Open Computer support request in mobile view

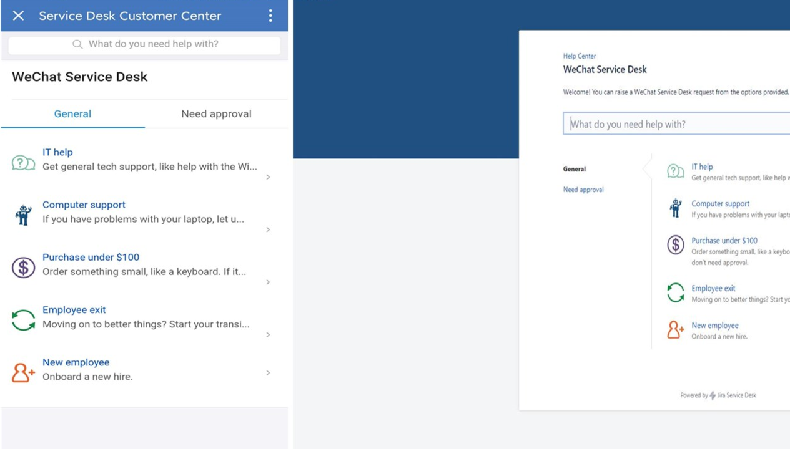pos(84,205)
